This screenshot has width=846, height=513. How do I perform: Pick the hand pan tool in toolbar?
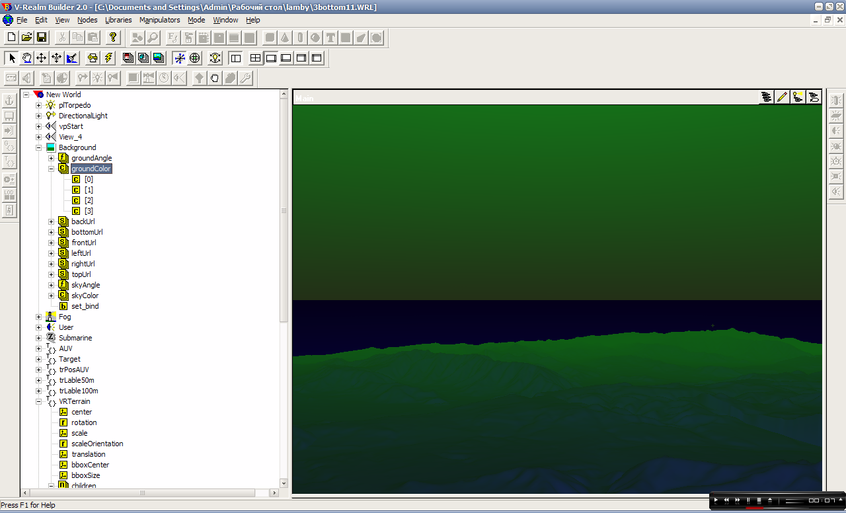coord(26,58)
